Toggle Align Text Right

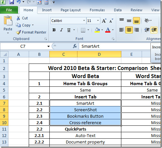[x=137, y=30]
